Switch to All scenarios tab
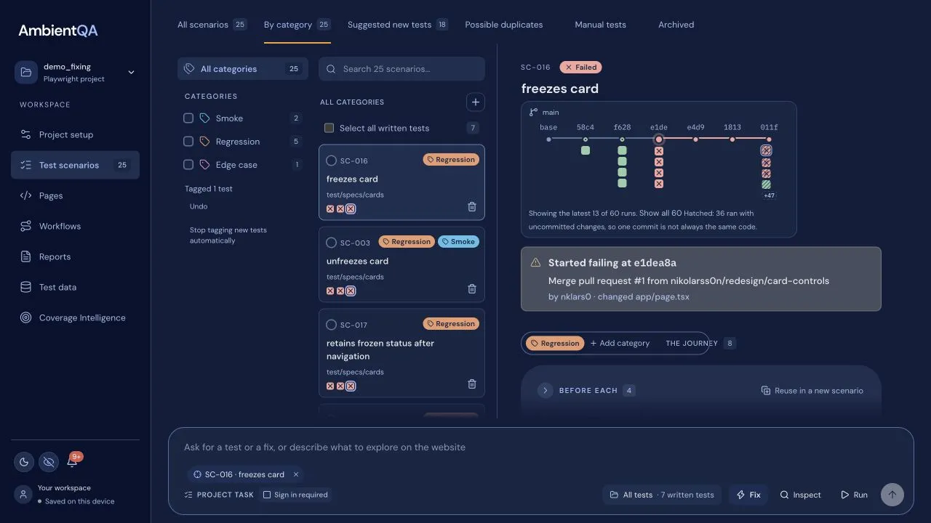The height and width of the screenshot is (523, 931). [x=212, y=25]
